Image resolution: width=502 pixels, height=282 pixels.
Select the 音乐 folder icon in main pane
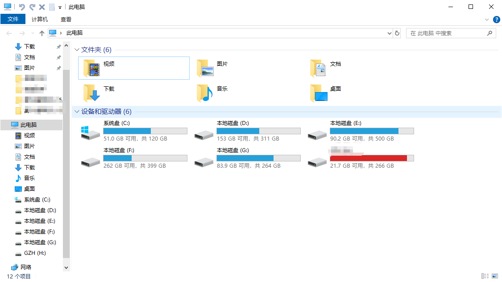pyautogui.click(x=205, y=93)
